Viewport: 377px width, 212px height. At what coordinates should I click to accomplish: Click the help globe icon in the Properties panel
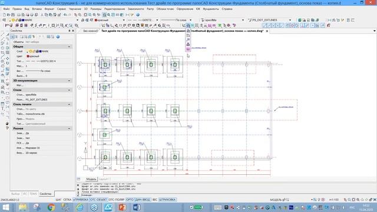(x=58, y=37)
